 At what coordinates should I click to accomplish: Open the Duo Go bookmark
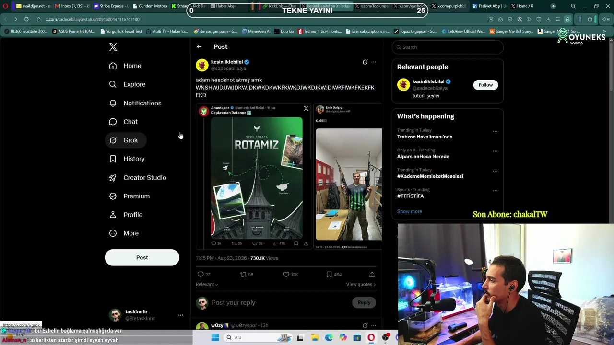pyautogui.click(x=284, y=31)
